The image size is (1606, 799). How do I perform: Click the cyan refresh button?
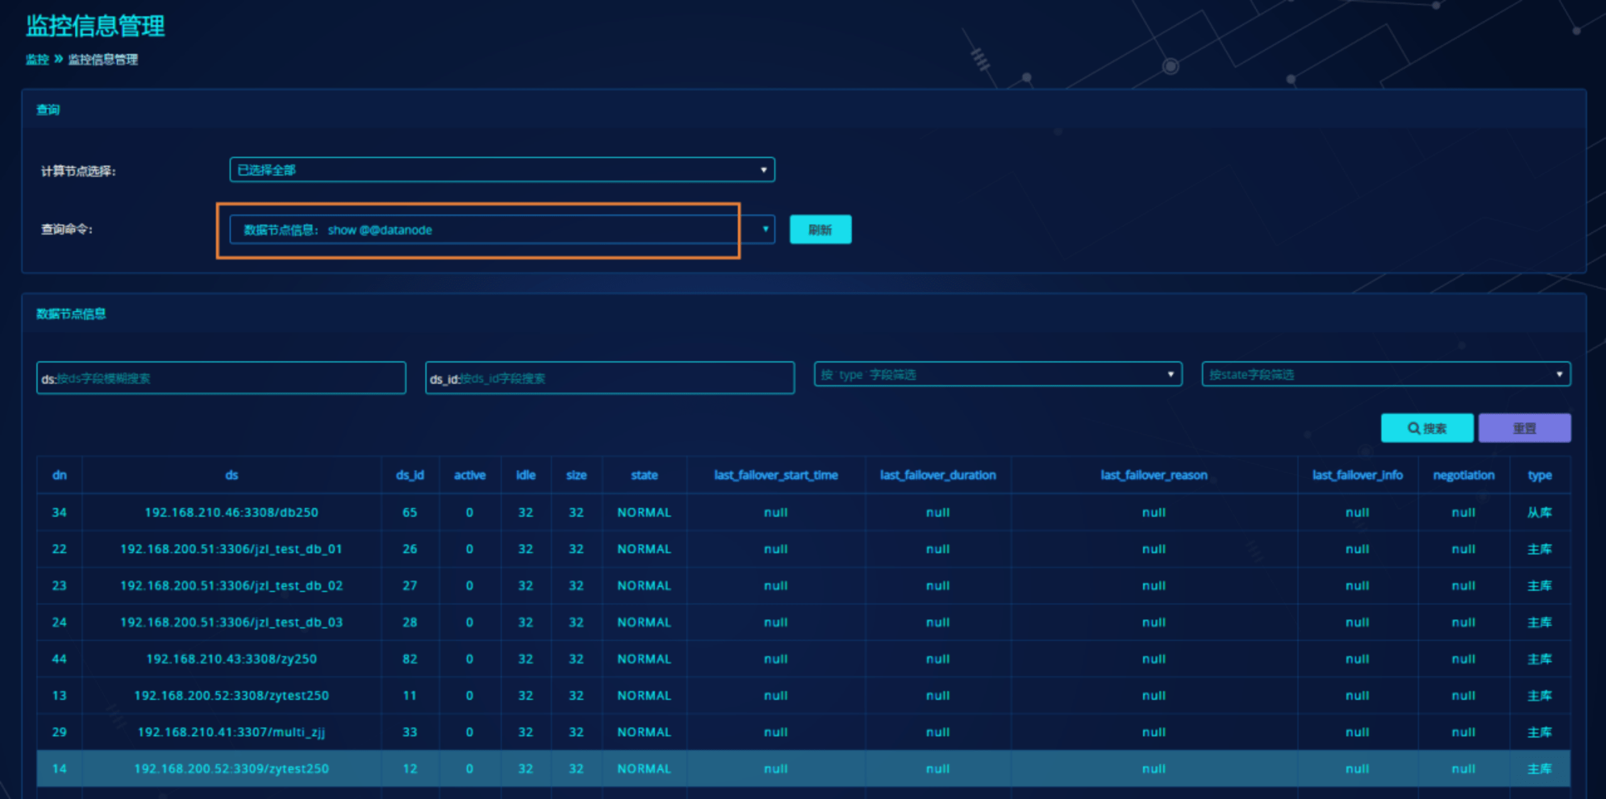(x=820, y=230)
